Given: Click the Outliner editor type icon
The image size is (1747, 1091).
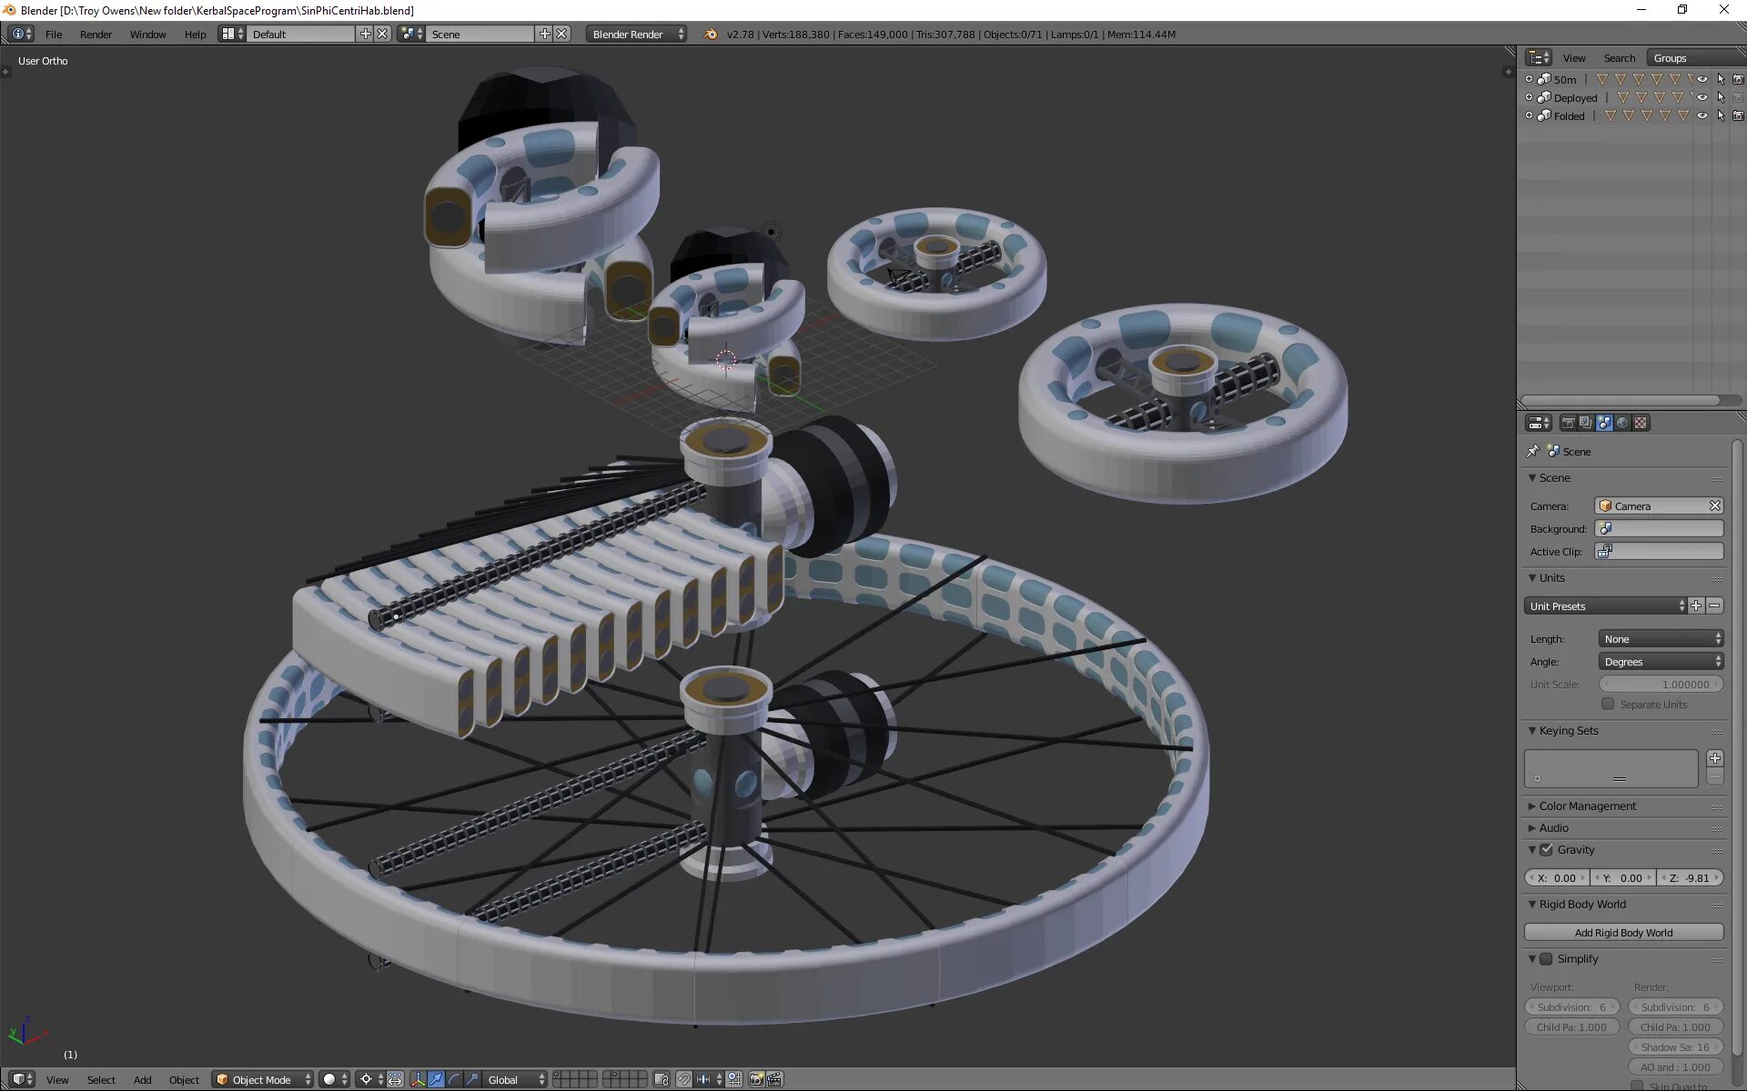Looking at the screenshot, I should coord(1538,57).
